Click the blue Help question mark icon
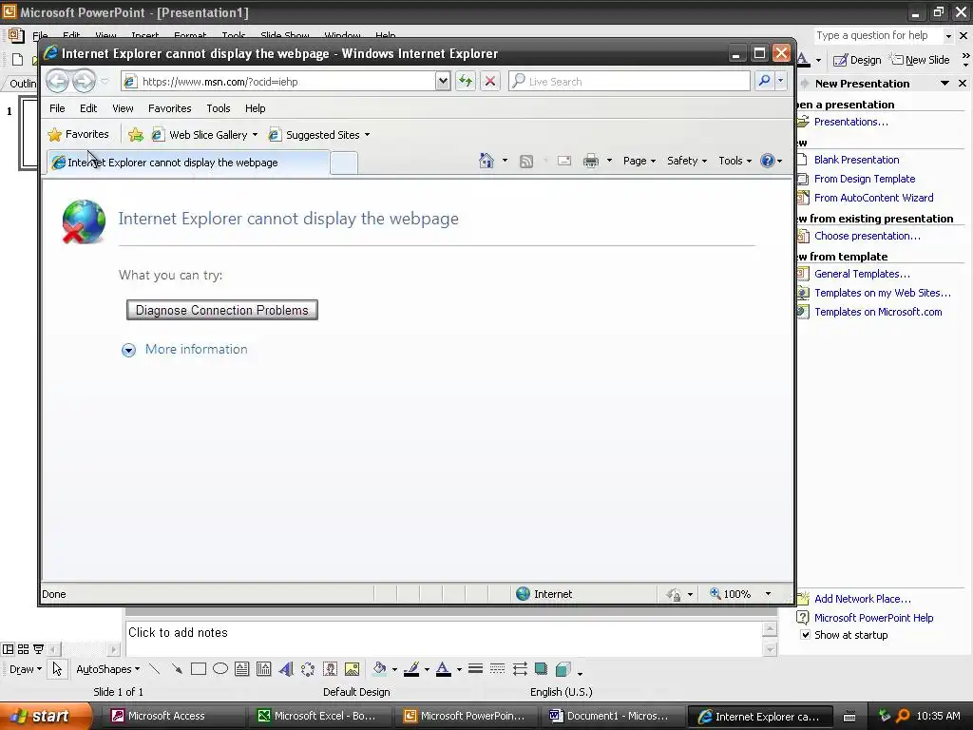 coord(768,161)
